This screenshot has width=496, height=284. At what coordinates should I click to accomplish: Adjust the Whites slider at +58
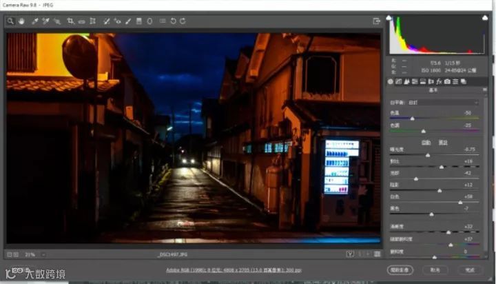click(x=460, y=202)
